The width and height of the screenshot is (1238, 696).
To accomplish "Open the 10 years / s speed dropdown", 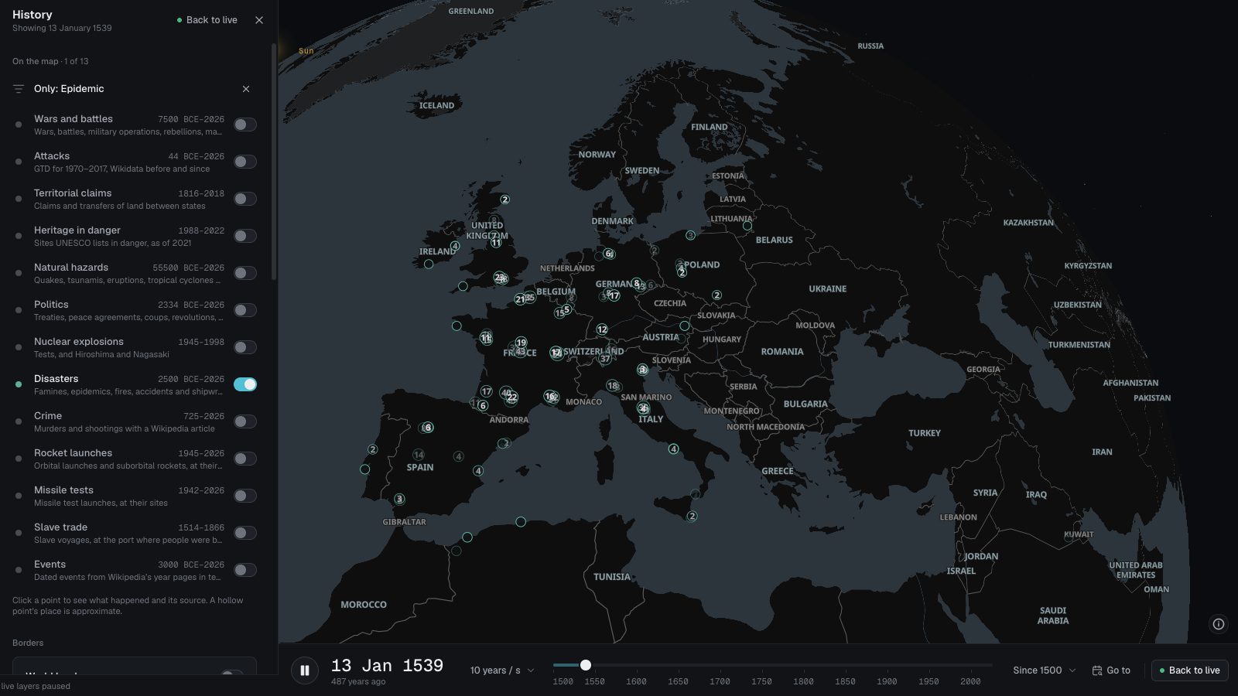I will (502, 670).
